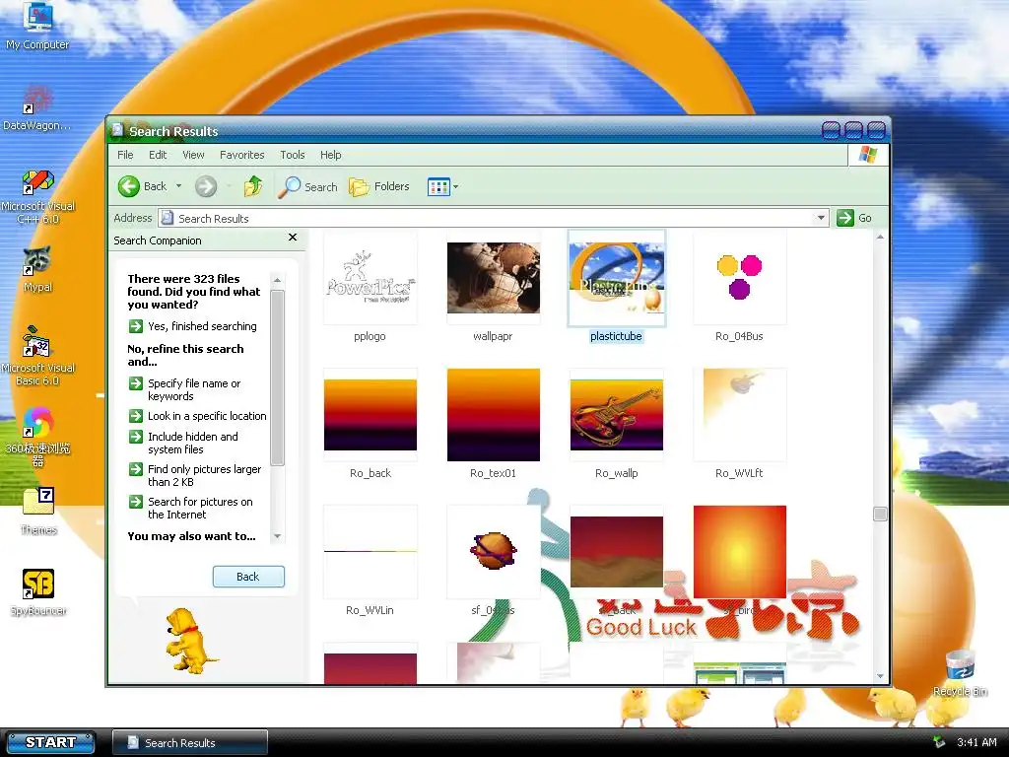Viewport: 1009px width, 757px height.
Task: Click the START button
Action: pos(50,742)
